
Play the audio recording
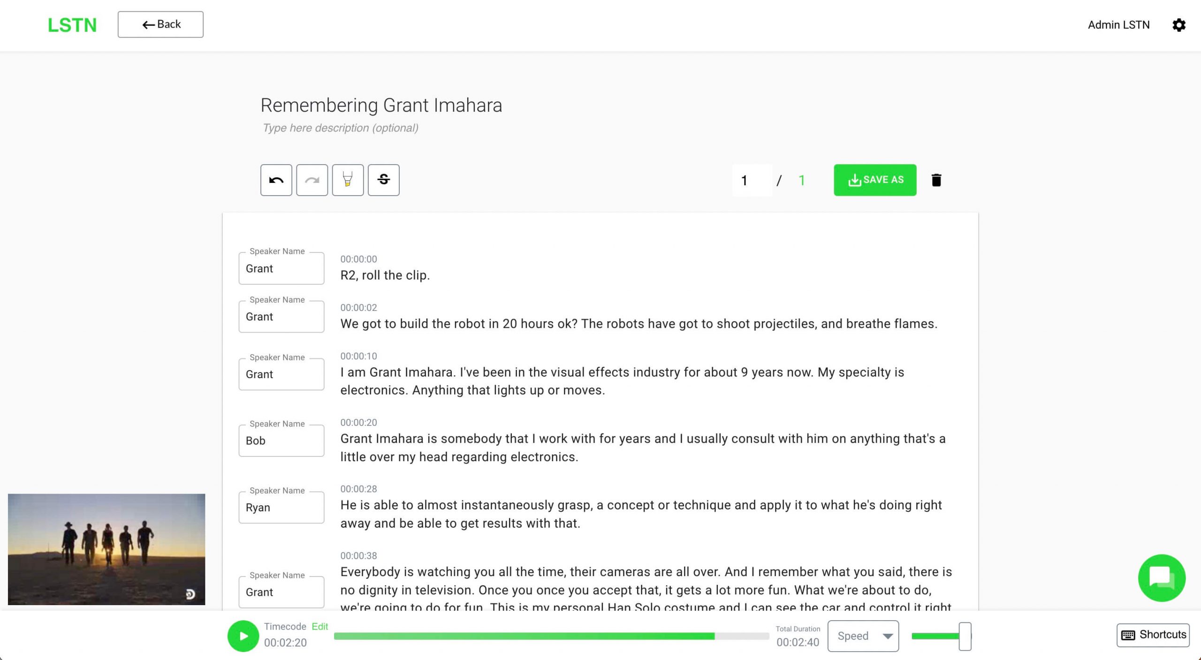tap(243, 636)
